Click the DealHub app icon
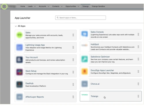Viewport: 144px width, 108px height. [20, 84]
